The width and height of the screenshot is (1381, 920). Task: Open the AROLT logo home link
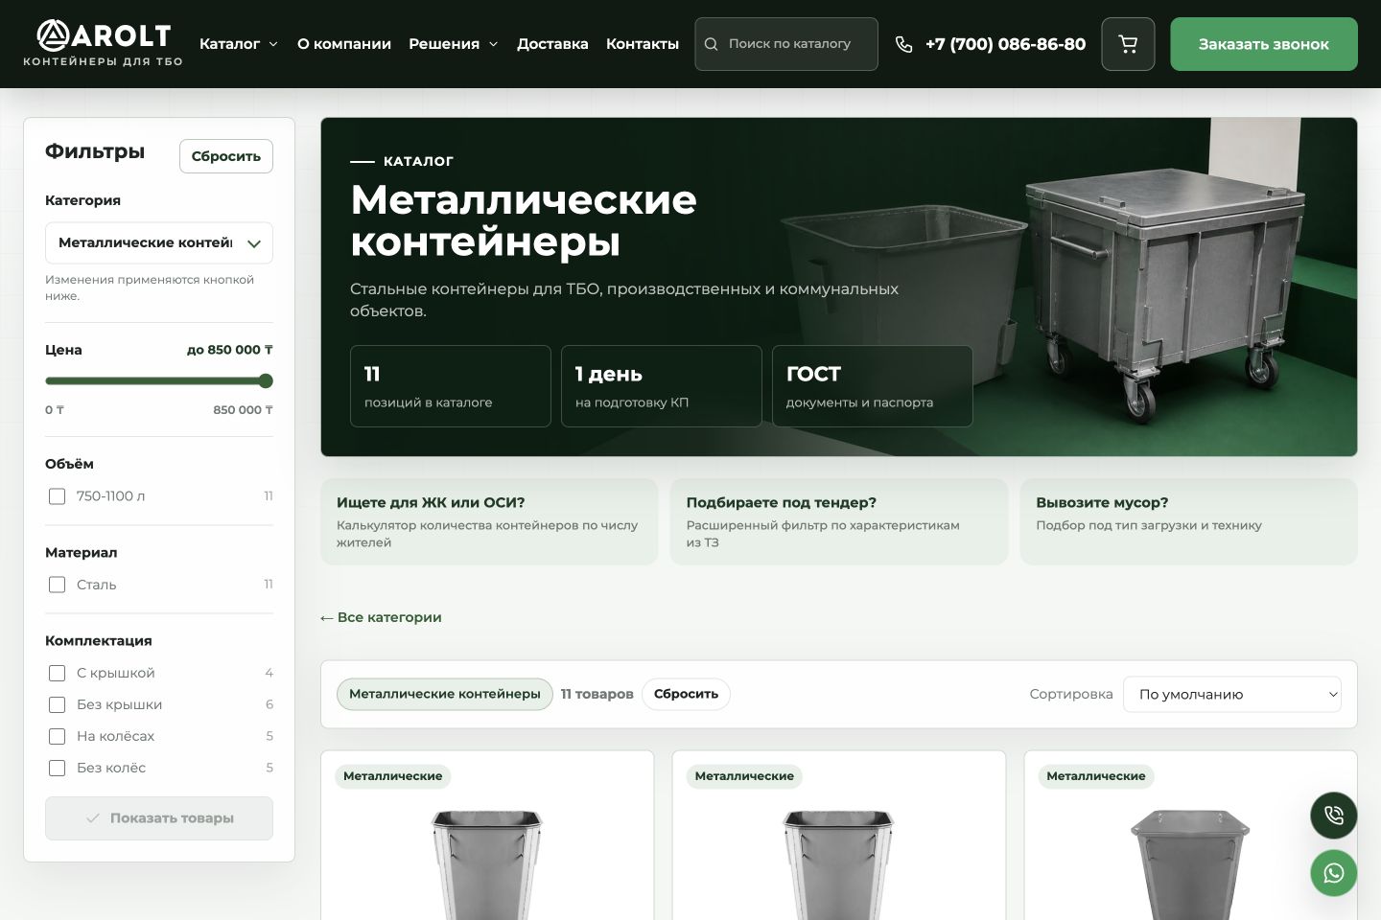tap(103, 44)
